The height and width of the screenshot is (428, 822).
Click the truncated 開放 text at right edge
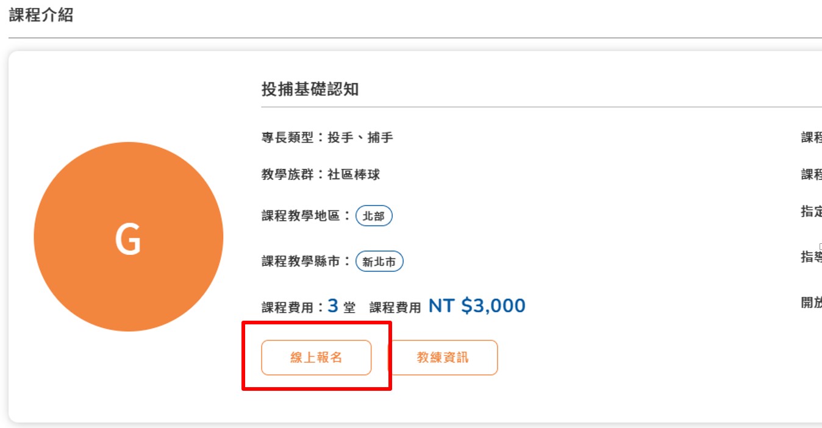[x=812, y=302]
